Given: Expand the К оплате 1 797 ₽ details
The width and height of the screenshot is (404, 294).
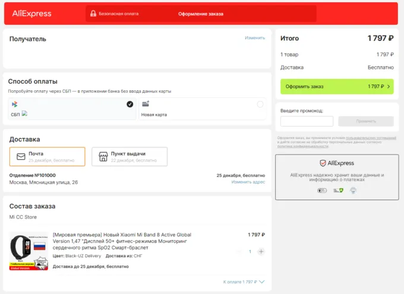Looking at the screenshot, I should coord(244,282).
